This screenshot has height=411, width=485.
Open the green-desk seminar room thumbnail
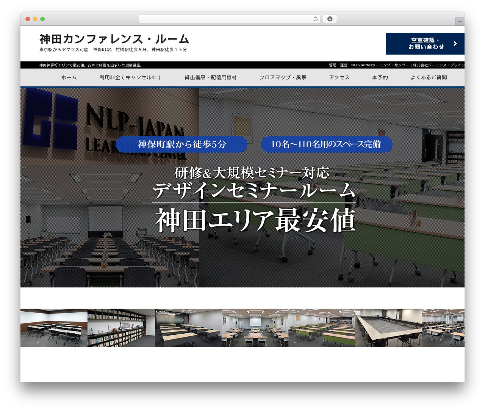click(322, 328)
